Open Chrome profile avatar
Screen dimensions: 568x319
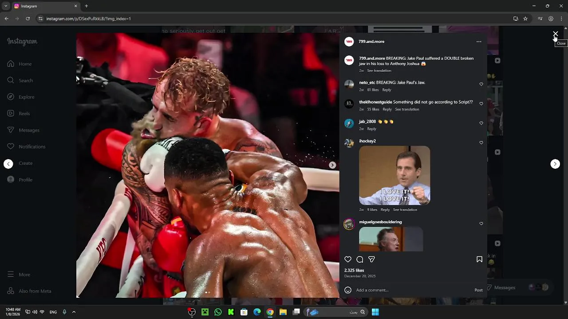pyautogui.click(x=551, y=19)
